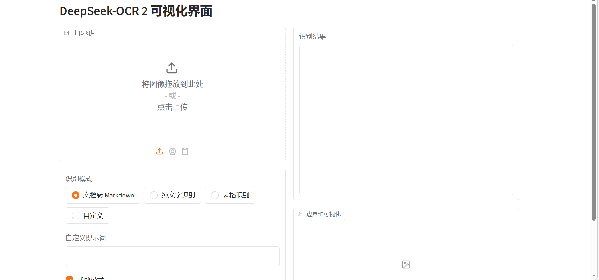Select the 文档转 Markdown recognition mode
The image size is (599, 280).
[x=76, y=195]
